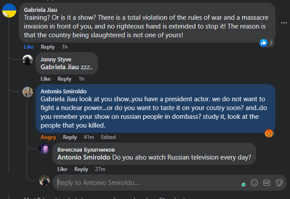Toggle Angry reaction on Antonio's comment

tap(48, 137)
